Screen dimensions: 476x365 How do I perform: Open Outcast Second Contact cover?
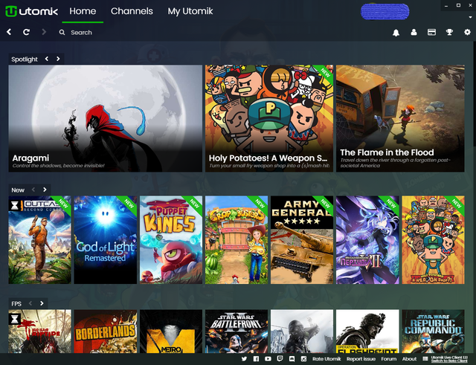coord(39,239)
